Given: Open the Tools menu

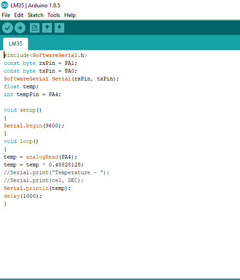Looking at the screenshot, I should click(x=54, y=15).
